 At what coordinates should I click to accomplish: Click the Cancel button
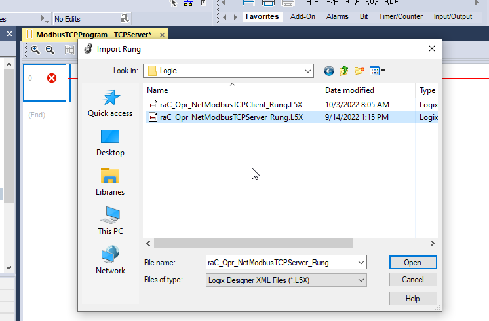click(x=412, y=280)
